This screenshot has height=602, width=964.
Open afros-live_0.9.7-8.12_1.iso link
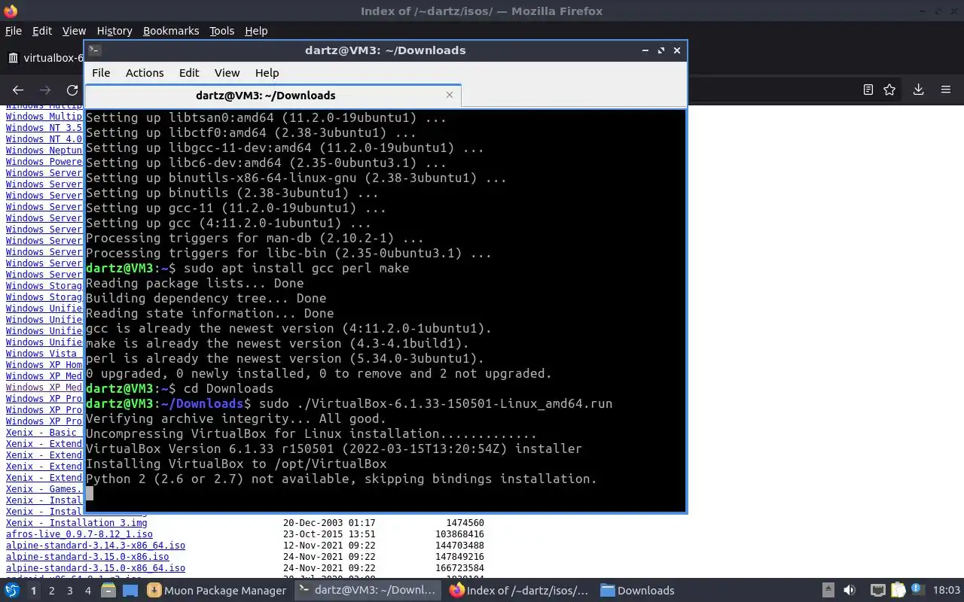pos(79,534)
